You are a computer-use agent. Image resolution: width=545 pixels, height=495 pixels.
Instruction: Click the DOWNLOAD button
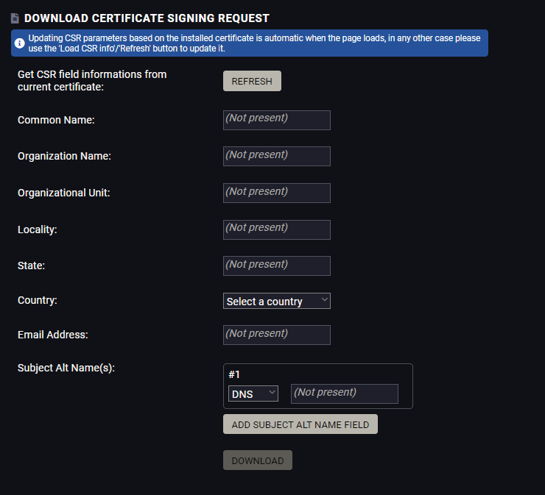(257, 460)
